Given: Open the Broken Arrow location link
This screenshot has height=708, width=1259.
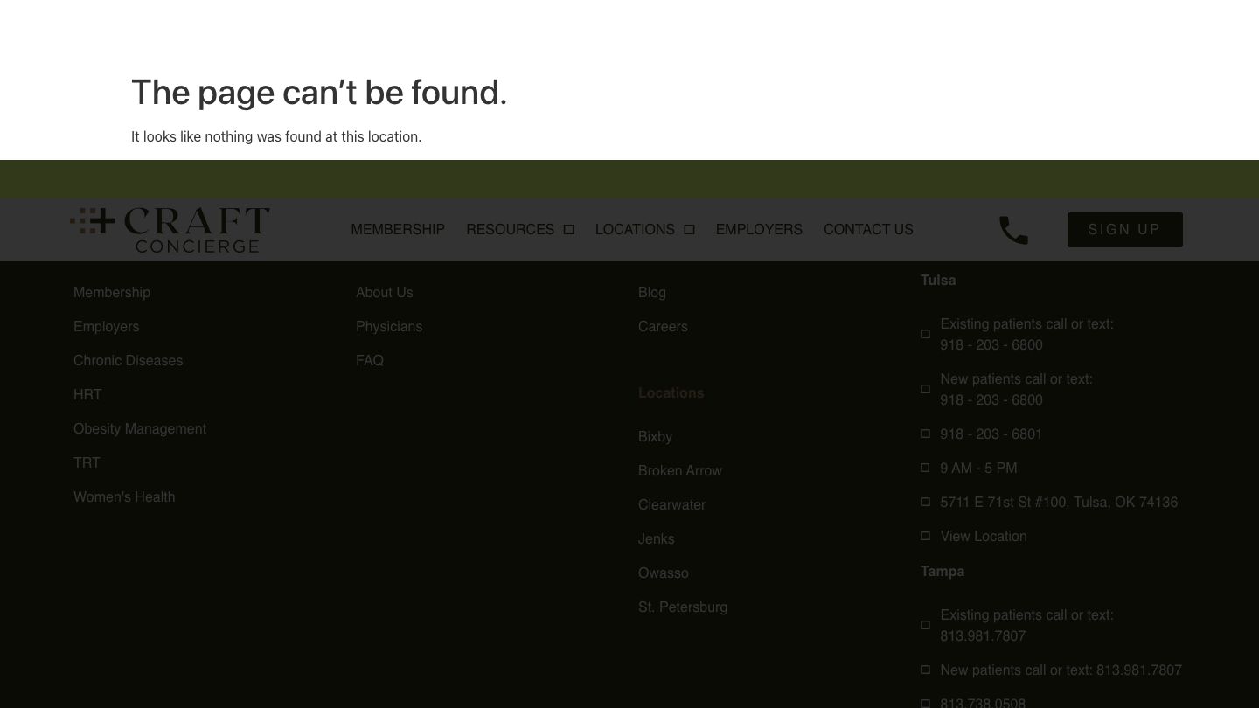Looking at the screenshot, I should [680, 471].
